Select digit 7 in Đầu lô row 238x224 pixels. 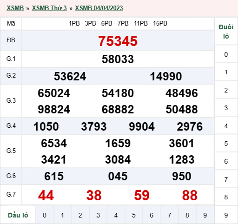(x=169, y=215)
